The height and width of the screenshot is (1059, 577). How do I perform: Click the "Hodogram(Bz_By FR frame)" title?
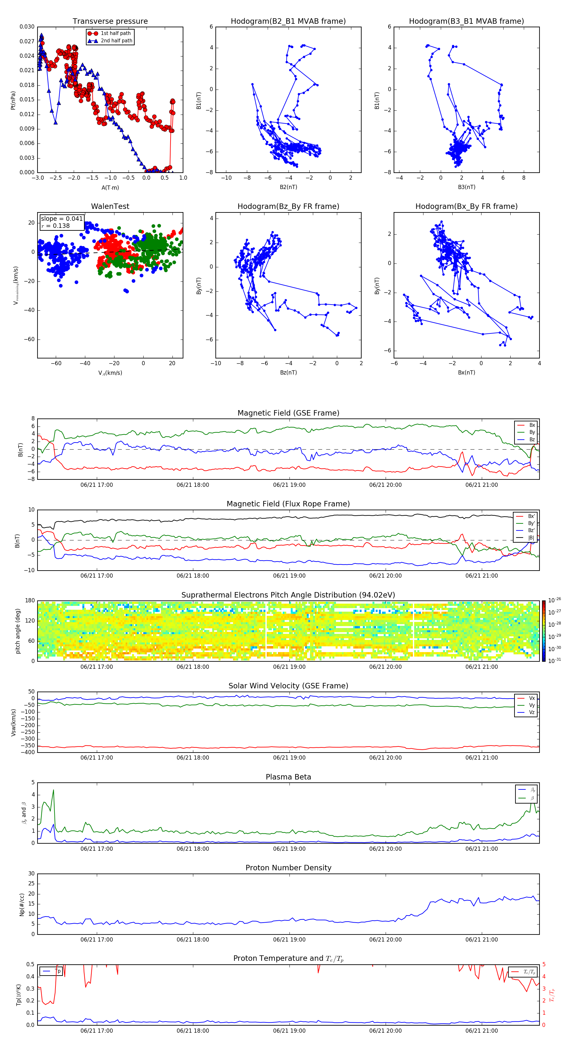point(288,206)
